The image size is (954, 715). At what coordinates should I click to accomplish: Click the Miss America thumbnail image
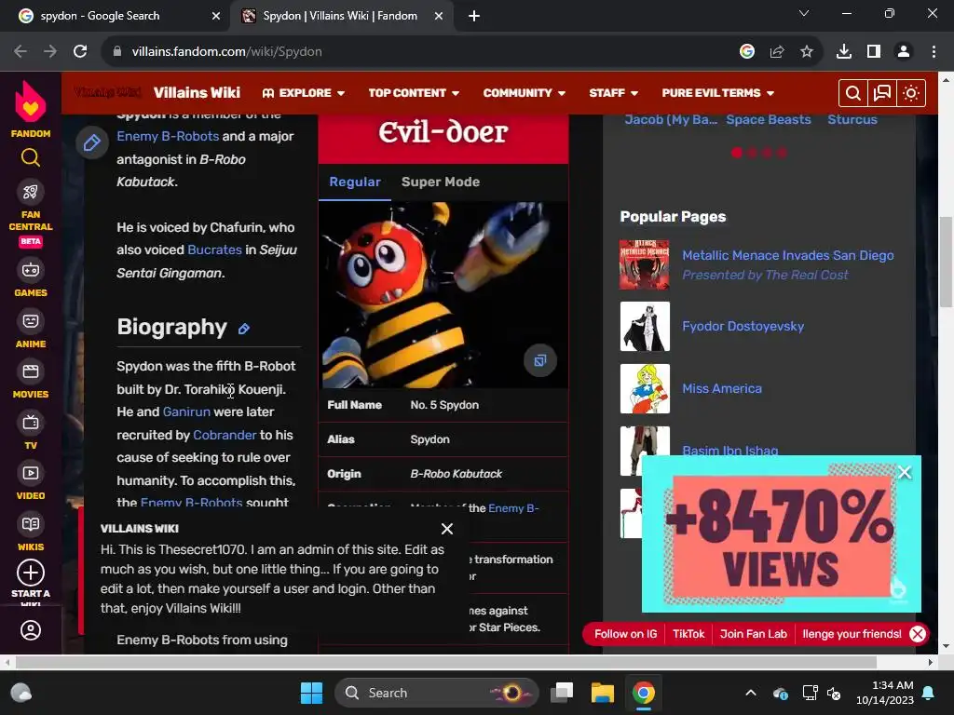(645, 388)
